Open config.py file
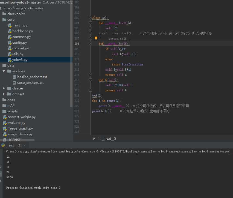This screenshot has width=233, height=198. [19, 43]
